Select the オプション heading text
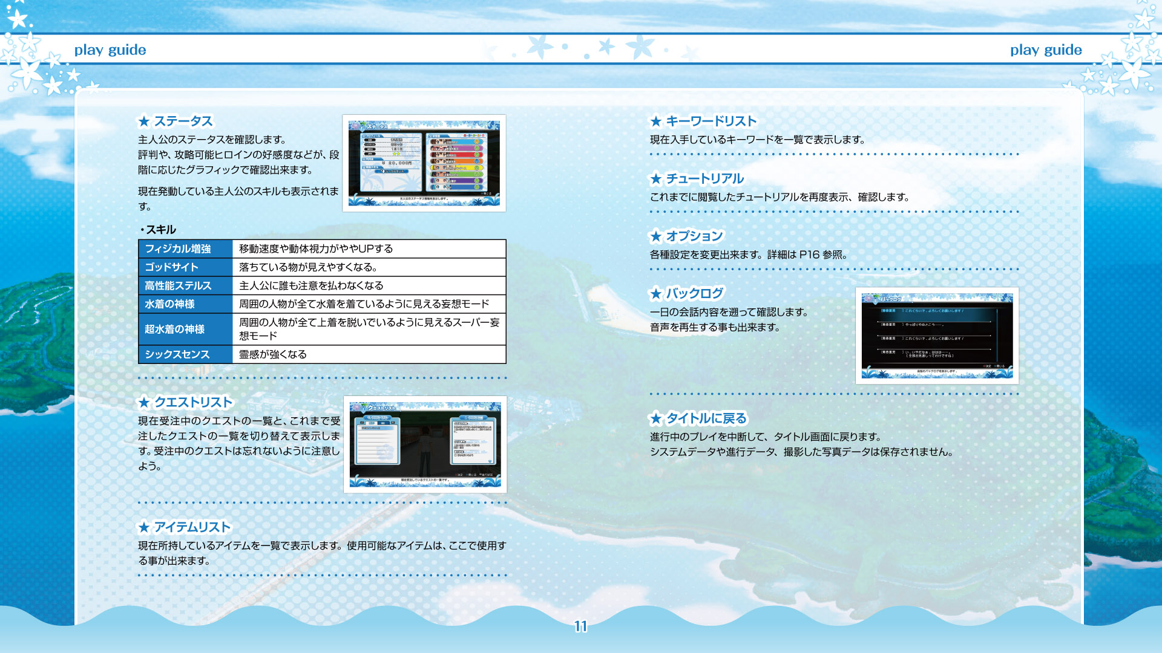The image size is (1162, 653). [x=695, y=236]
